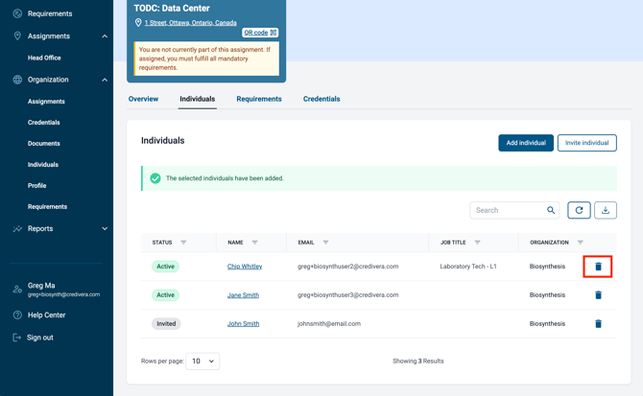The width and height of the screenshot is (643, 396).
Task: Click the Reports chart icon
Action: [x=17, y=228]
